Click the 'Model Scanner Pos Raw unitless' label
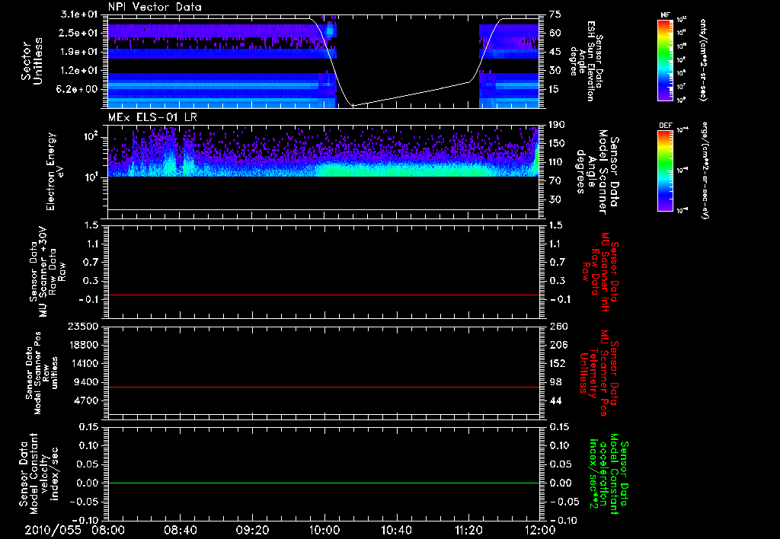 42,373
